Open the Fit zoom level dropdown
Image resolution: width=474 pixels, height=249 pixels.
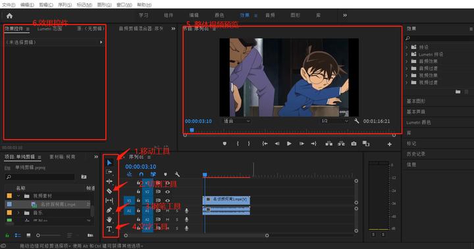[237, 121]
